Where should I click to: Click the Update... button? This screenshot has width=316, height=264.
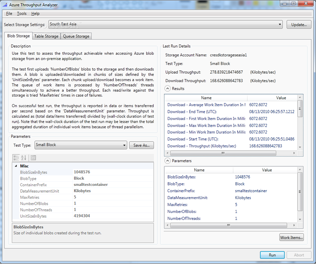click(x=299, y=25)
